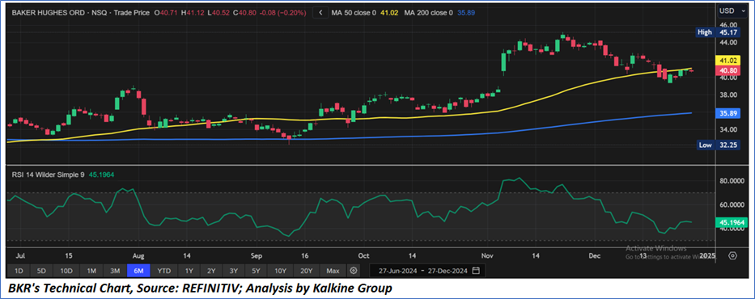Switch to 3Y time range
This screenshot has width=755, height=299.
234,271
